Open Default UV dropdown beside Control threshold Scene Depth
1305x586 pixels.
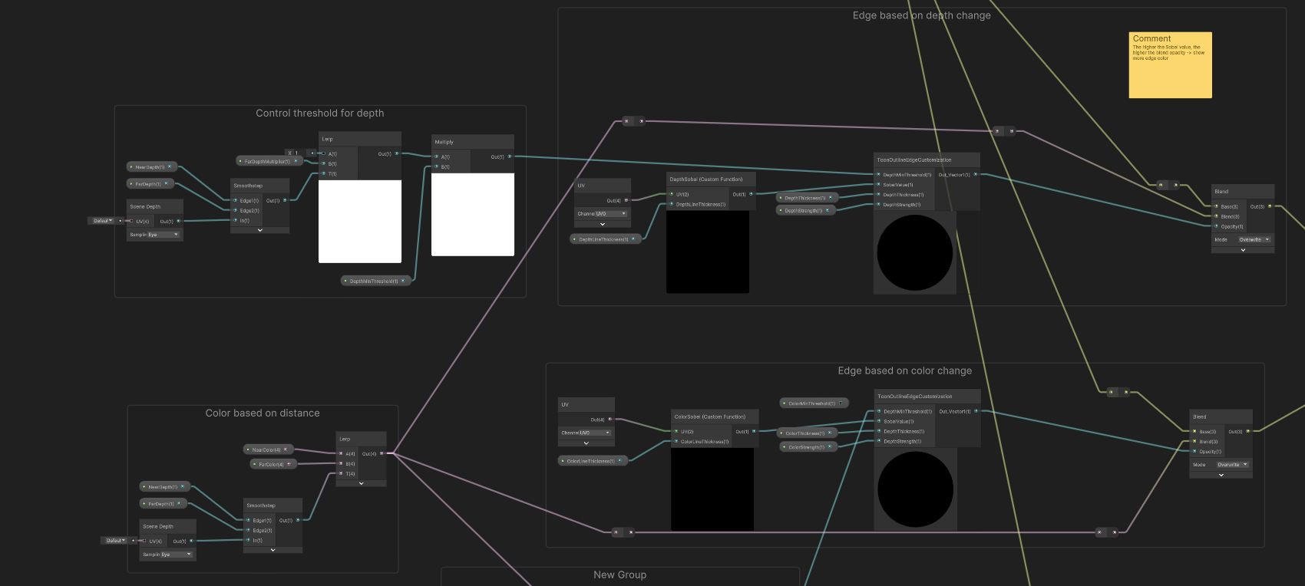coord(101,221)
